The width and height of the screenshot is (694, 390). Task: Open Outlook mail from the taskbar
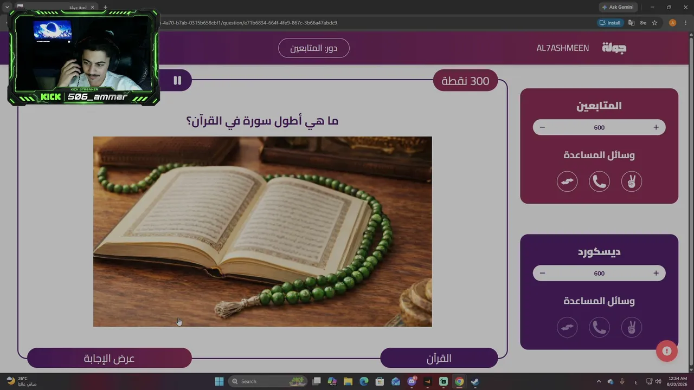[x=396, y=381]
